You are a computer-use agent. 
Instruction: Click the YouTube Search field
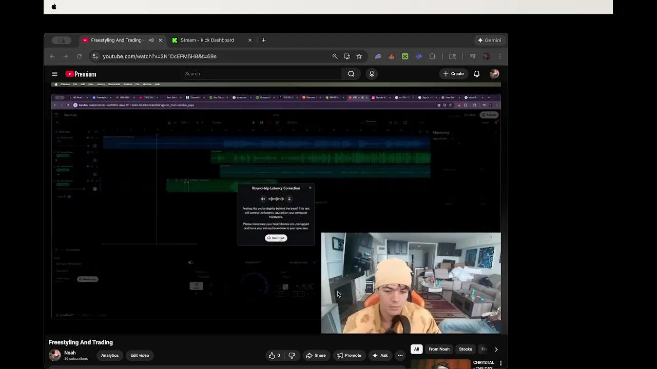[x=261, y=74]
